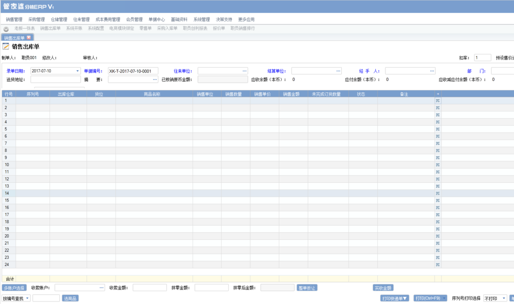Screen dimensions: 514x304
Task: Open the 决策支持 menu
Action: 224,20
